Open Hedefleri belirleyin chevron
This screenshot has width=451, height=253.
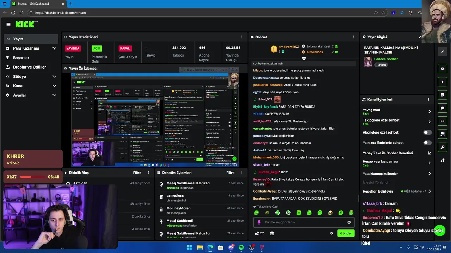430,192
